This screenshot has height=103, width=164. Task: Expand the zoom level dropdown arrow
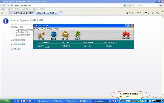click(x=161, y=97)
